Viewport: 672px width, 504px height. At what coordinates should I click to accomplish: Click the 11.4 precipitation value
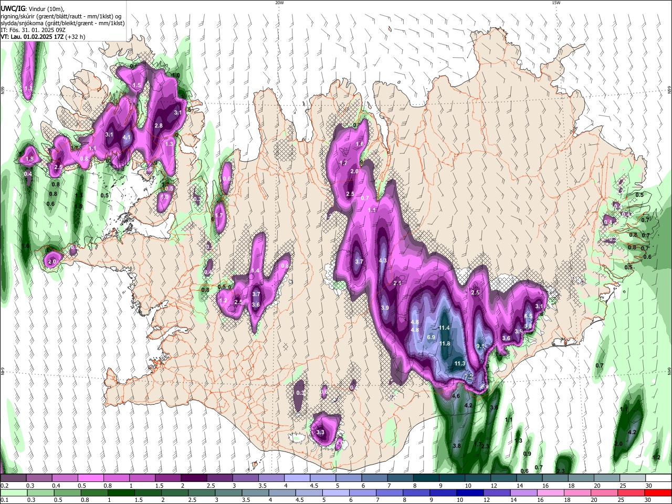(x=444, y=328)
